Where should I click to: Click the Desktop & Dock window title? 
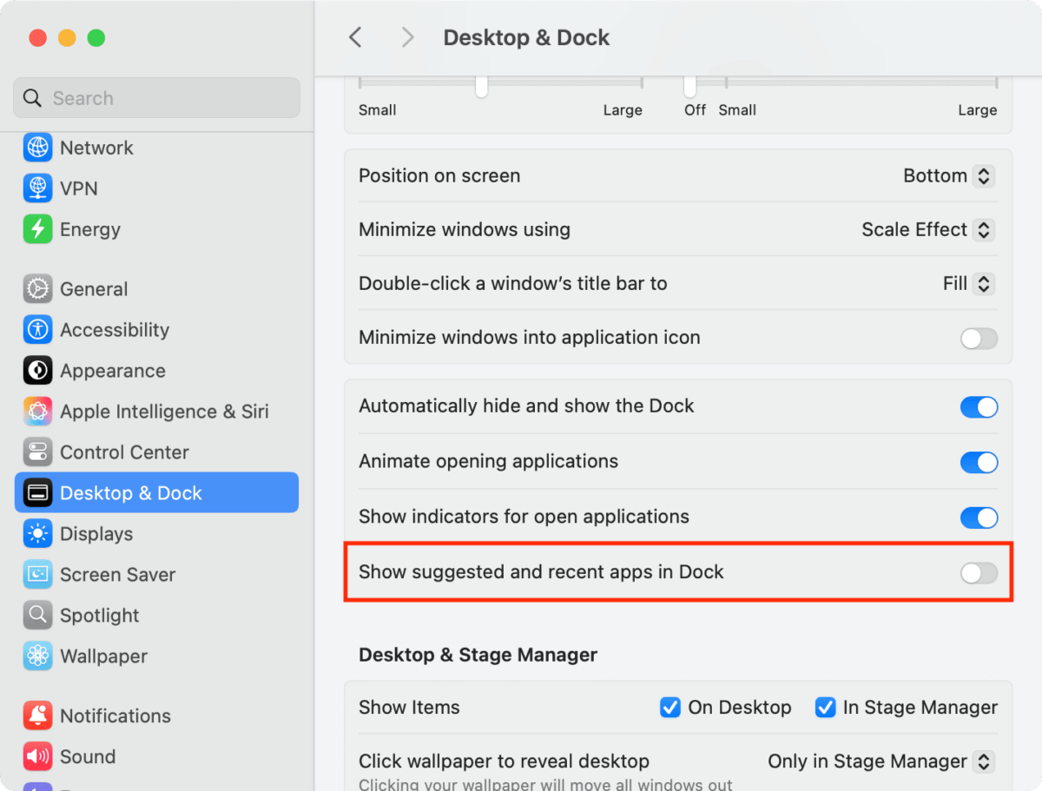pos(526,37)
